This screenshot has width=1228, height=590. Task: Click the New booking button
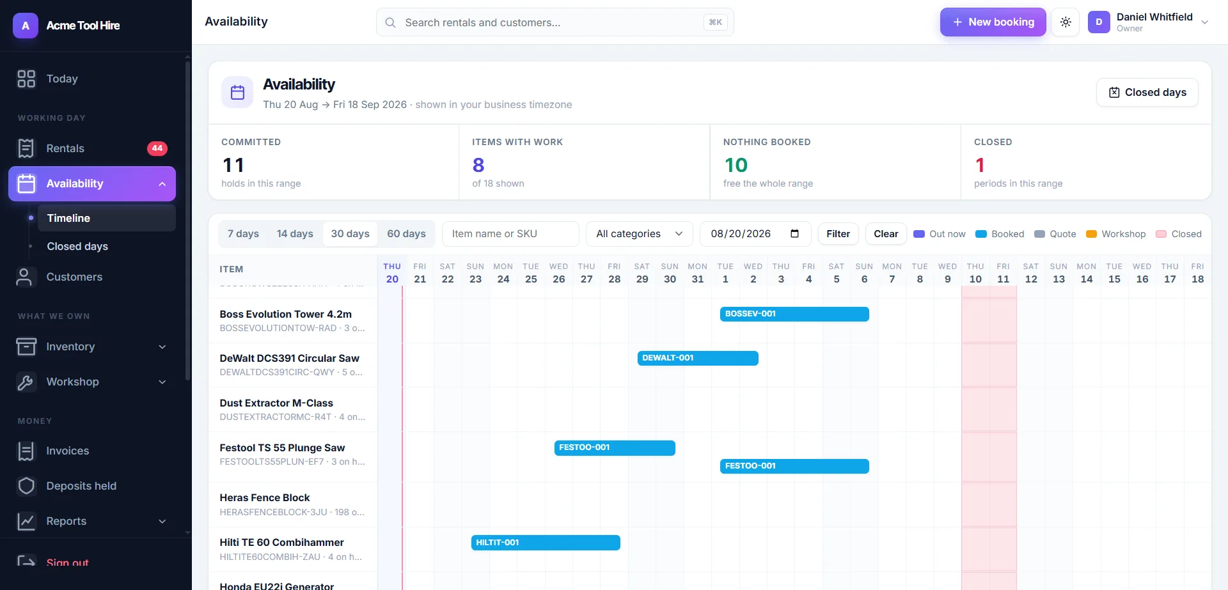(x=993, y=22)
